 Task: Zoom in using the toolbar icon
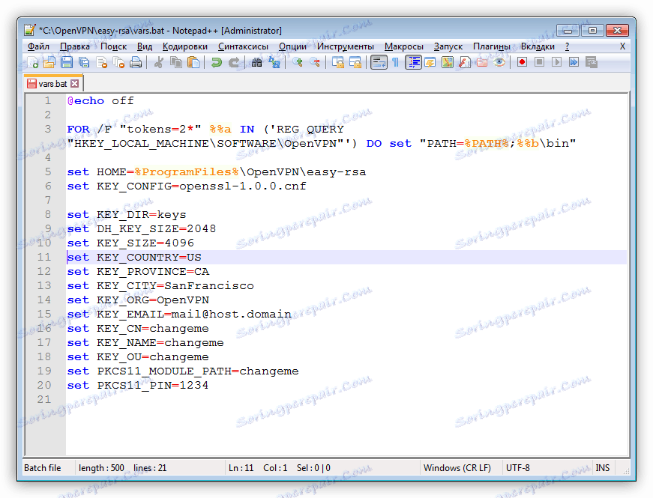[x=298, y=62]
